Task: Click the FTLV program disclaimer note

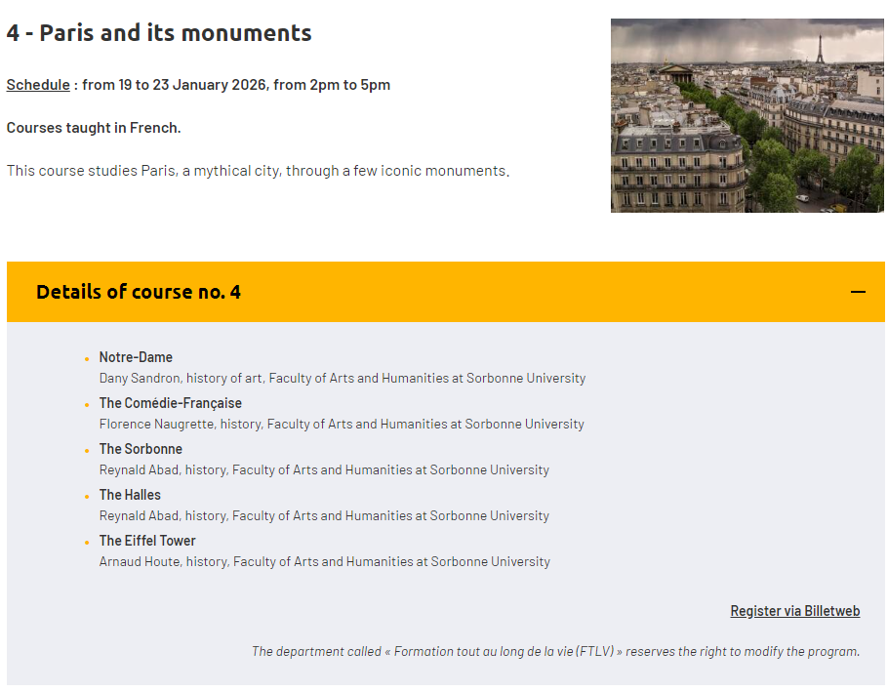Action: tap(555, 652)
